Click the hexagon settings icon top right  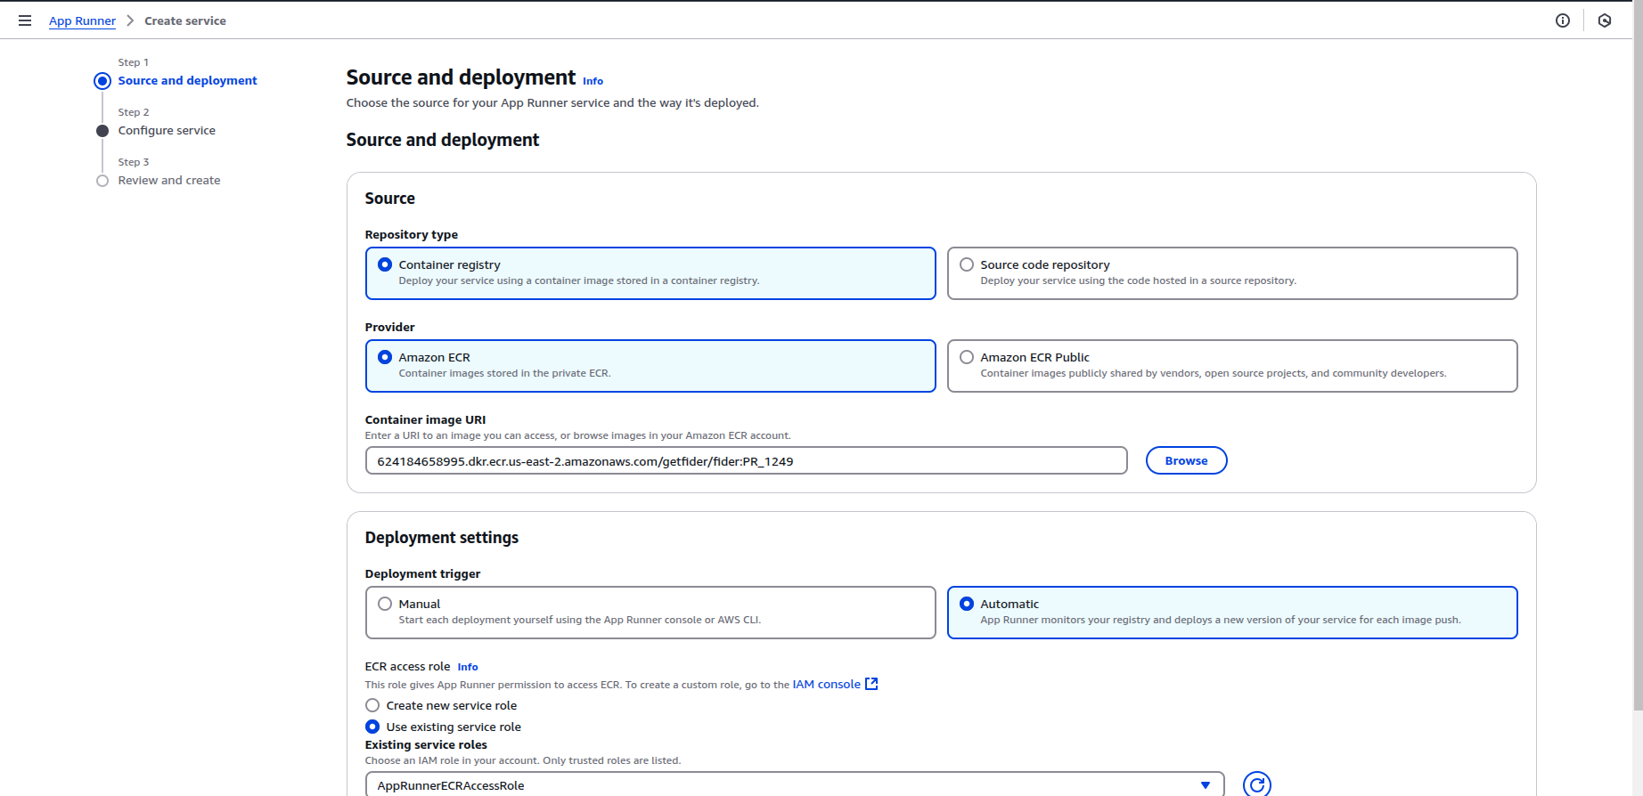tap(1604, 20)
